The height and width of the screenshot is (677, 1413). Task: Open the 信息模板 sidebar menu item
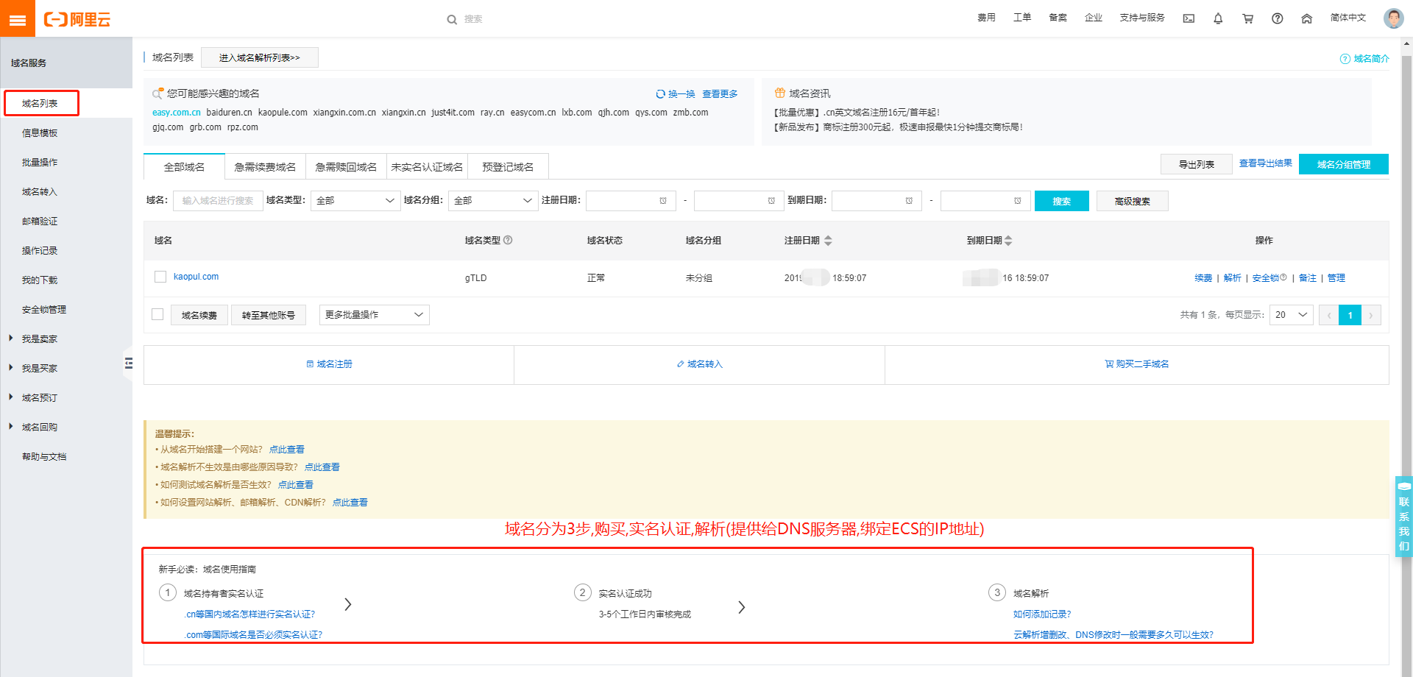40,132
